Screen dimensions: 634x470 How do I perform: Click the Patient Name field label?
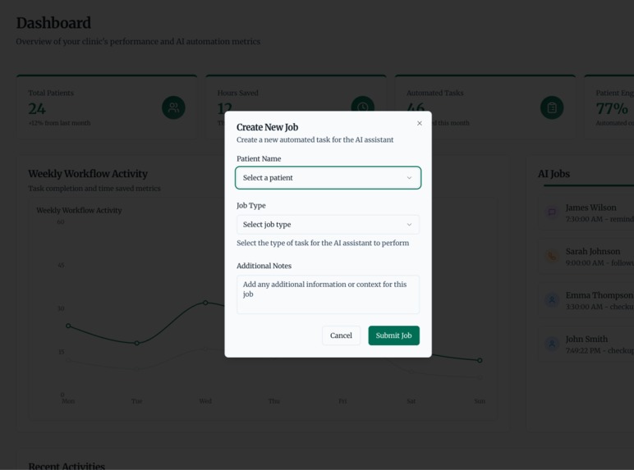click(x=259, y=158)
